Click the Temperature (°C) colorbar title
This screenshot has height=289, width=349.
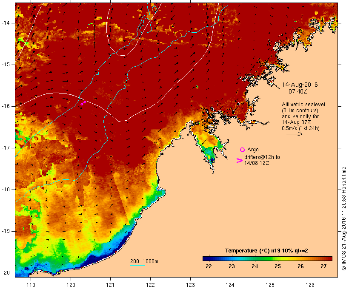pyautogui.click(x=266, y=251)
